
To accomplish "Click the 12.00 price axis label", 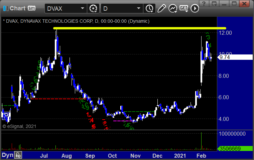I will tap(225, 33).
